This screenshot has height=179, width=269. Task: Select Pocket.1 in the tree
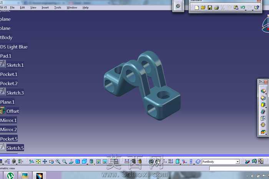[9, 74]
